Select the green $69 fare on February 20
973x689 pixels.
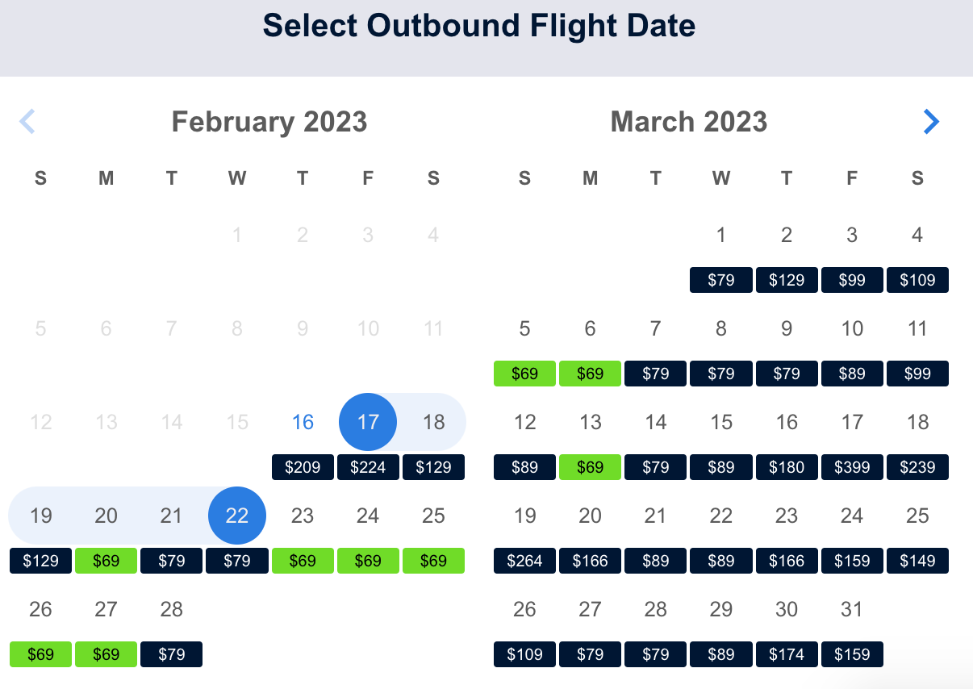(x=106, y=561)
